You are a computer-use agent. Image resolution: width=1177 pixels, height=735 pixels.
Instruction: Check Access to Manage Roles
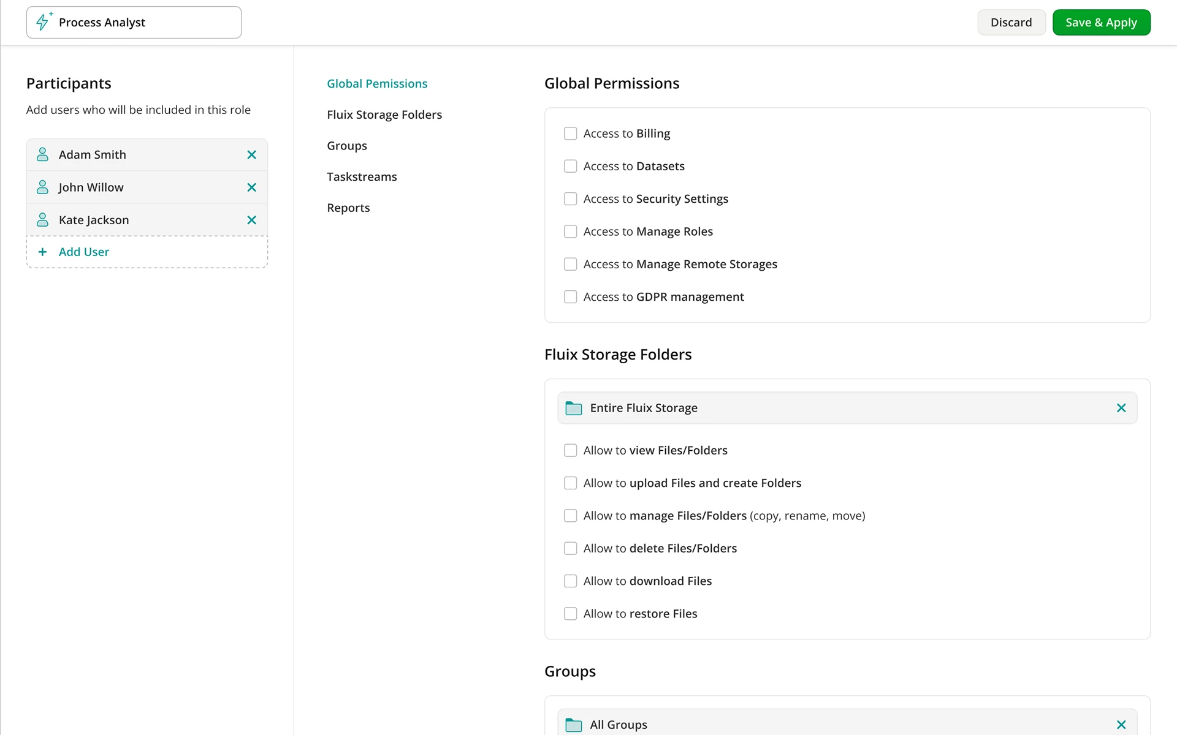click(x=570, y=232)
